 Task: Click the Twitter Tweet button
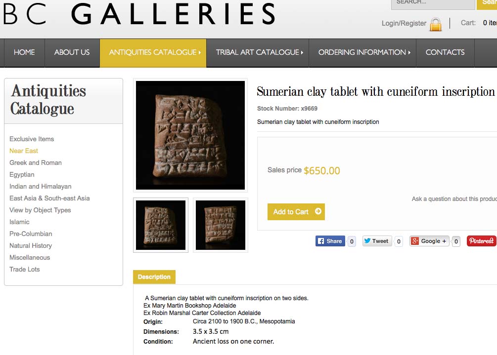(x=377, y=241)
